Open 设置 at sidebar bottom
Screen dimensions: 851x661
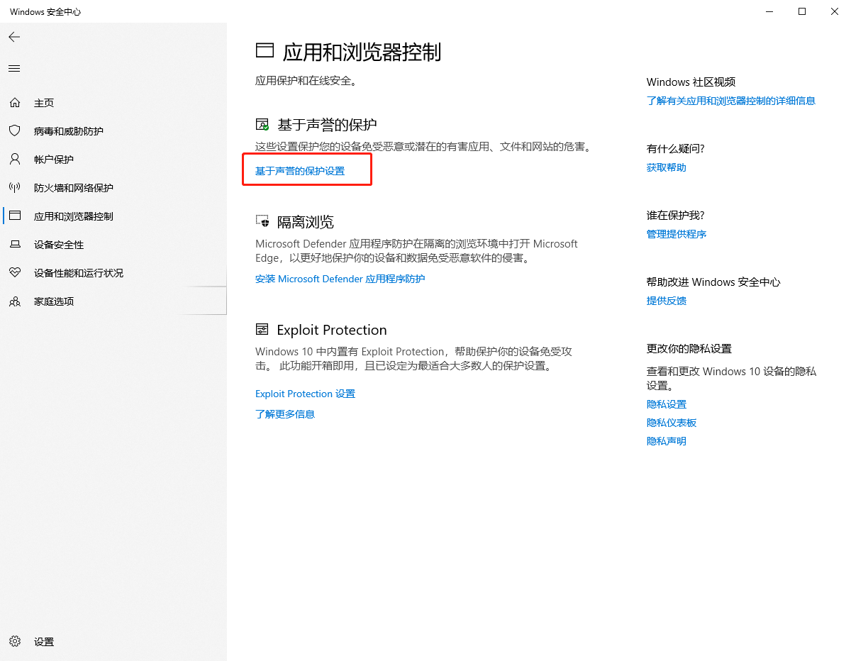(x=44, y=642)
